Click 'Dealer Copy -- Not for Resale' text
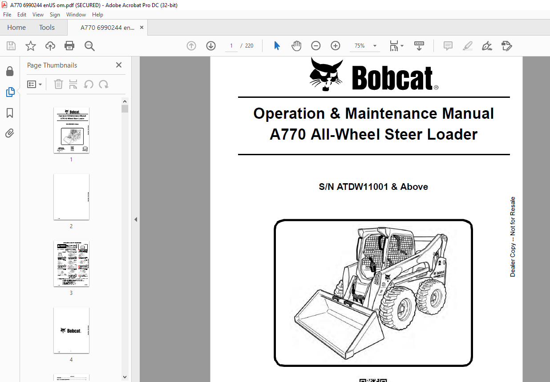The height and width of the screenshot is (382, 550). pyautogui.click(x=513, y=237)
